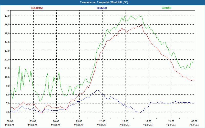Click the 09:00 time axis marker

click(x=79, y=121)
